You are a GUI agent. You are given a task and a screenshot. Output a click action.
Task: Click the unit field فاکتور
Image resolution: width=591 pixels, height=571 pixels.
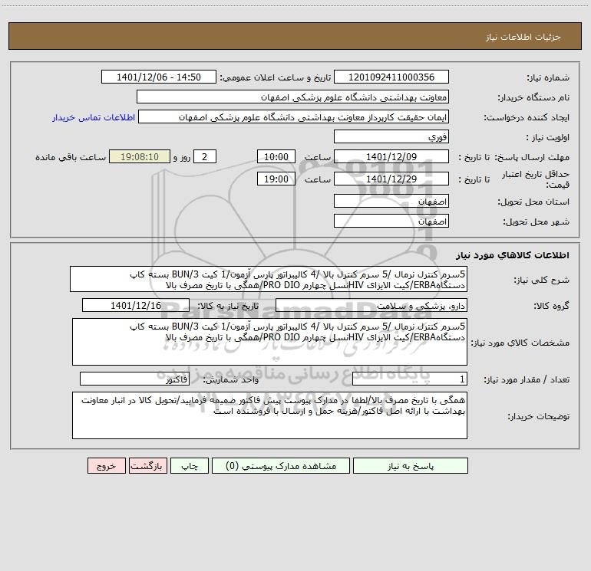click(134, 379)
